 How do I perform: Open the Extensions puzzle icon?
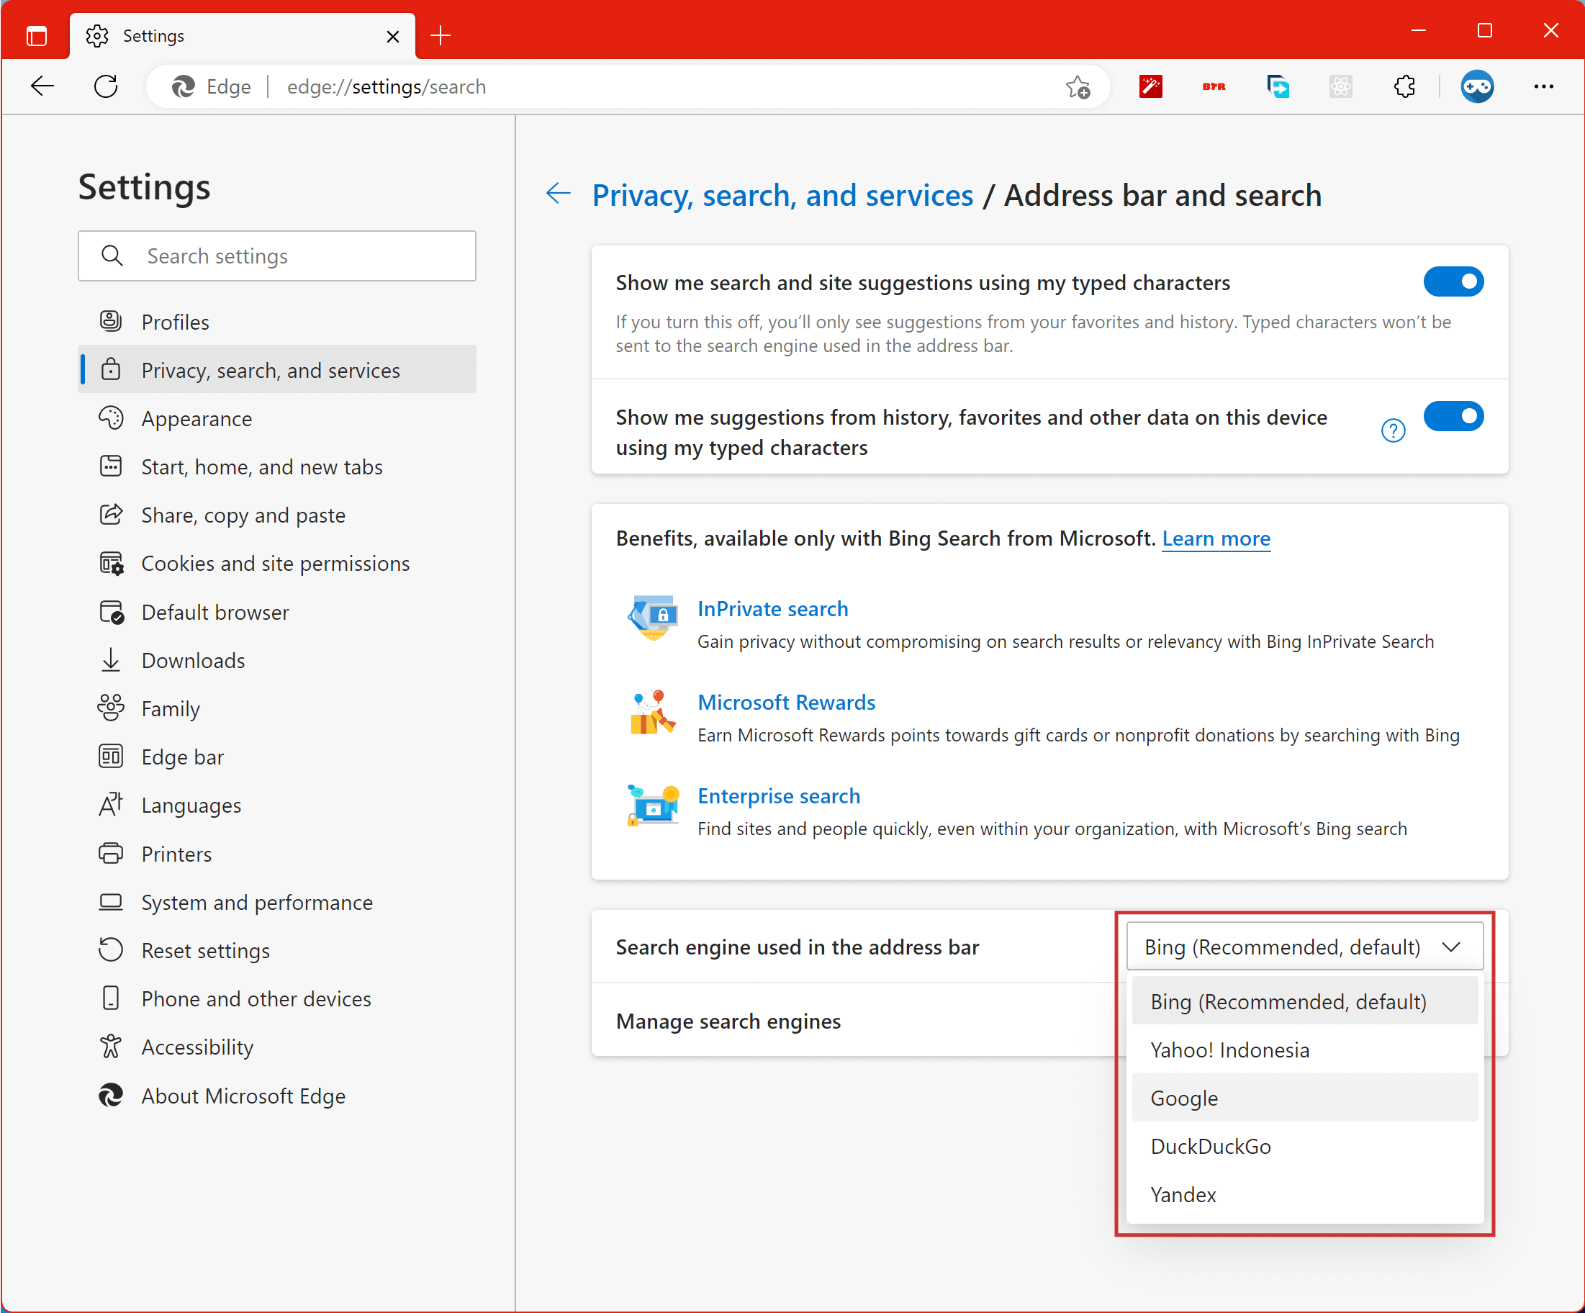tap(1404, 87)
